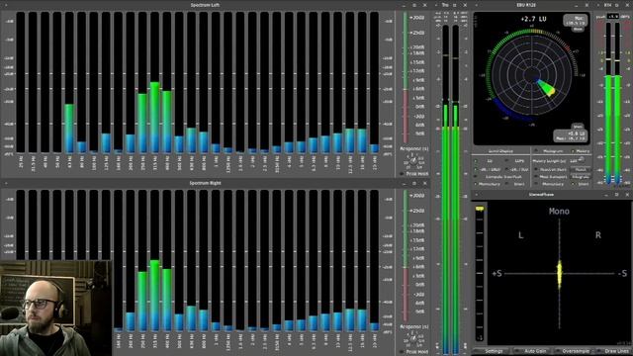The image size is (633, 356).
Task: Click the StereoPhase correlation meter strip
Action: (480, 273)
